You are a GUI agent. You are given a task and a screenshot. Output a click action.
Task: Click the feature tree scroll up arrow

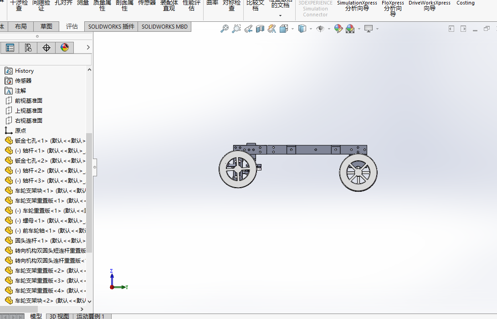(x=89, y=70)
